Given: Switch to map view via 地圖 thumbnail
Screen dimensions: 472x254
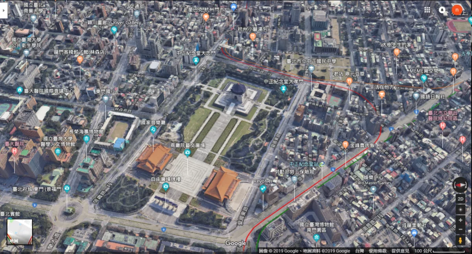Looking at the screenshot, I should point(20,232).
